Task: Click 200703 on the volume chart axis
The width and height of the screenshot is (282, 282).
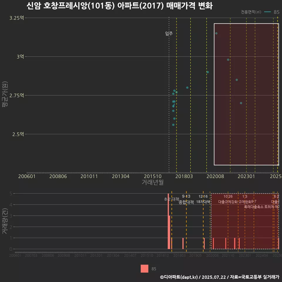Action: pyautogui.click(x=31, y=255)
